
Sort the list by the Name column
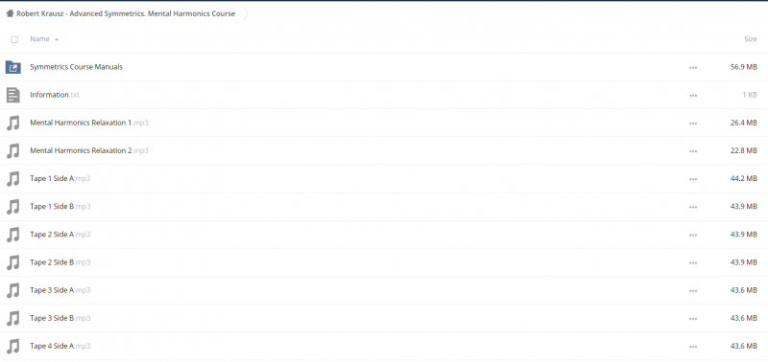(x=39, y=39)
